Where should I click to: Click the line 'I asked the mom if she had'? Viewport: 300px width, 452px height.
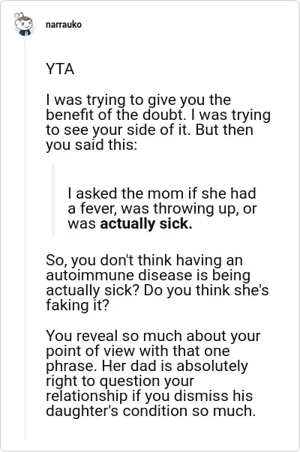(162, 193)
